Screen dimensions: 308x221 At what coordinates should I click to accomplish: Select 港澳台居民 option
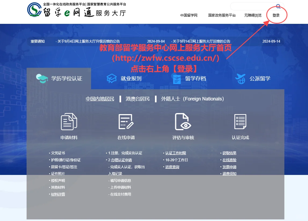click(137, 99)
